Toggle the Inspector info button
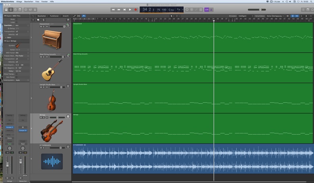Image resolution: width=314 pixels, height=183 pixels. click(x=11, y=10)
